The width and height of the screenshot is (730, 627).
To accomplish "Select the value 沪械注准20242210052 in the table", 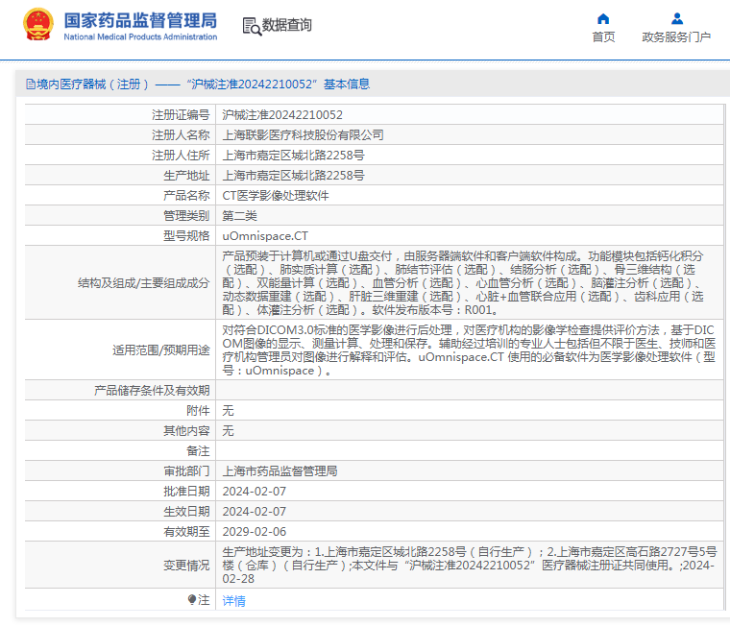I will click(282, 114).
